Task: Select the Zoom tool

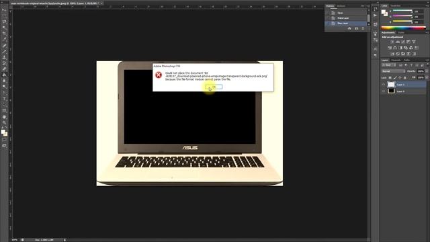Action: pos(4,122)
